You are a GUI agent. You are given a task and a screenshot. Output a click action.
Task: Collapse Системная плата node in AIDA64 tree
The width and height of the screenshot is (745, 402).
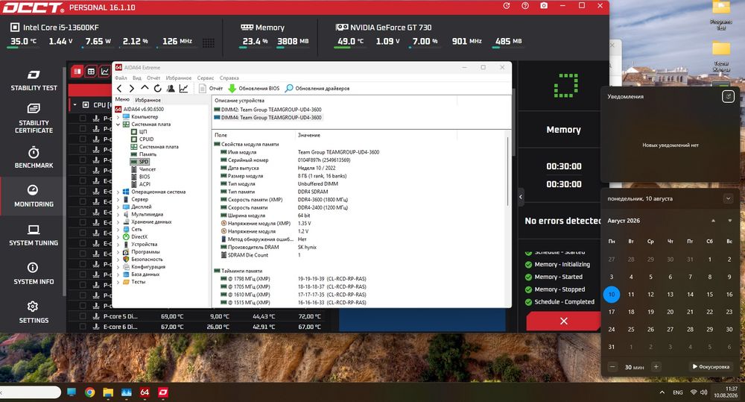[118, 124]
